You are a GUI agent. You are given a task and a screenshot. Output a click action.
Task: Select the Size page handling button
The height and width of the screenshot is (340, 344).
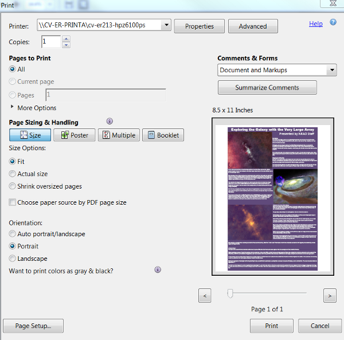30,135
